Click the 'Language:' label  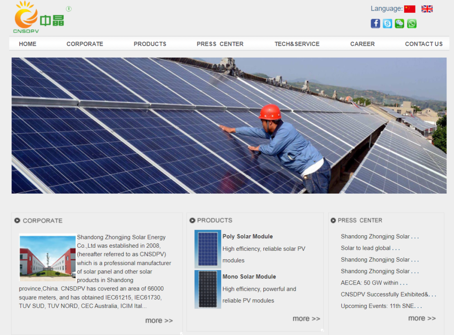[387, 9]
